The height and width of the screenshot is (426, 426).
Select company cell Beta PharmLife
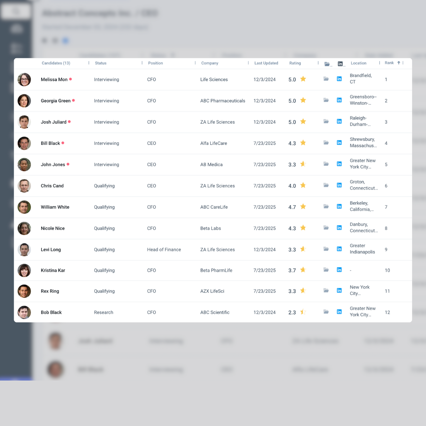(216, 271)
